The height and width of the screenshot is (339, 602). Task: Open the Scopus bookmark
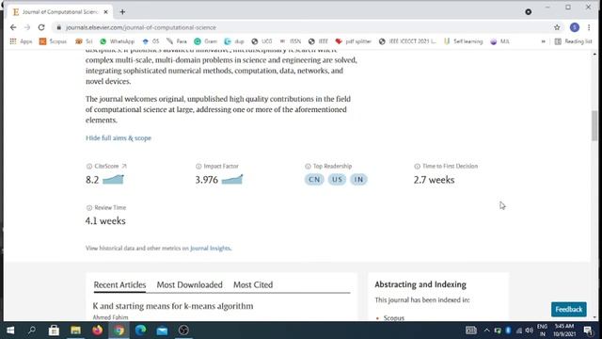[x=53, y=41]
